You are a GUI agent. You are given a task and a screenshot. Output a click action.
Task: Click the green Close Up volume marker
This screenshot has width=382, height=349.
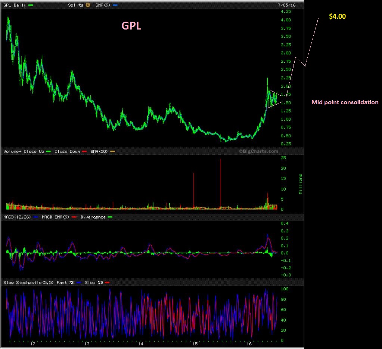tap(48, 151)
